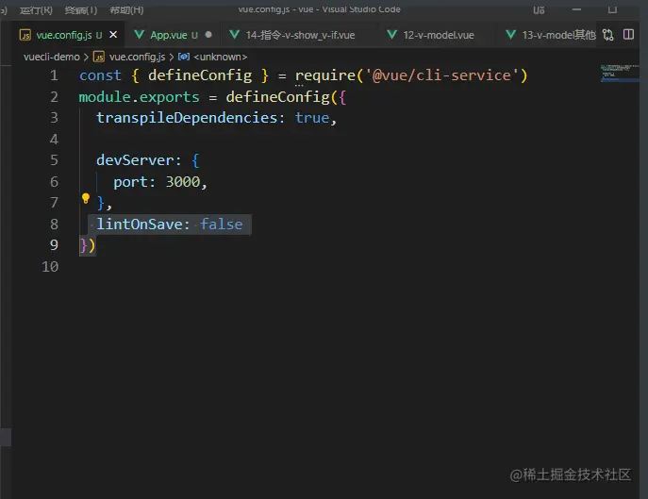Image resolution: width=648 pixels, height=499 pixels.
Task: Click line number 5 in gutter
Action: tap(54, 160)
